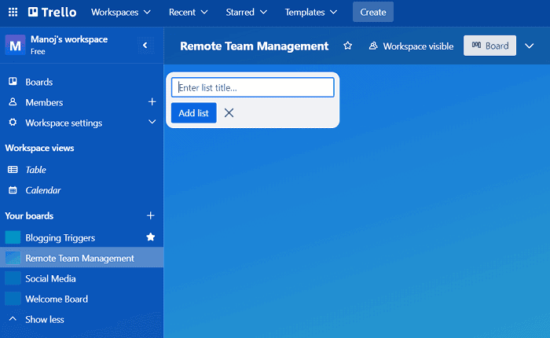This screenshot has width=550, height=338.
Task: Open the Workspaces dropdown menu
Action: (x=121, y=13)
